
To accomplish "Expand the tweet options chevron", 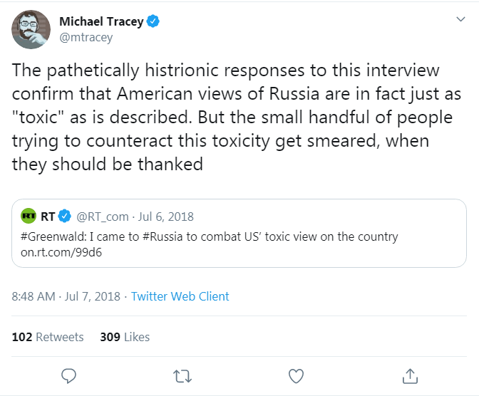I will click(x=458, y=19).
